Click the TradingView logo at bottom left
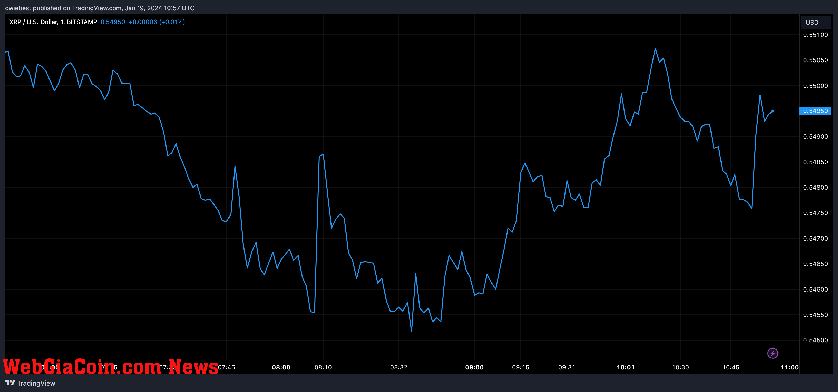This screenshot has width=838, height=392. click(x=30, y=383)
